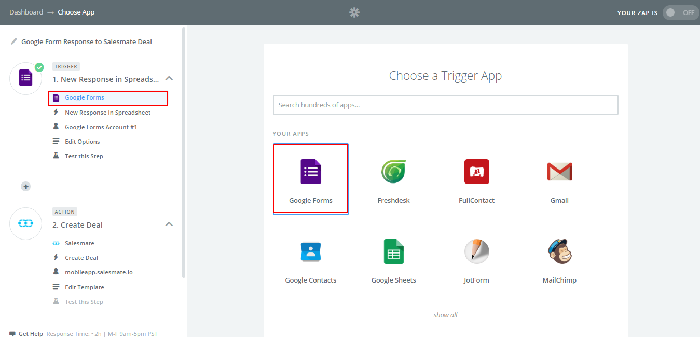
Task: Go to Dashboard breadcrumb link
Action: 26,12
